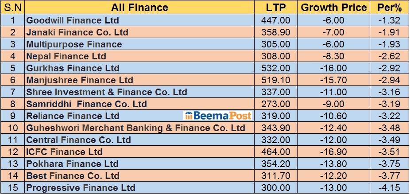Click the BeemaPost logo icon
Screen dimensions: 410x194
(x=188, y=116)
